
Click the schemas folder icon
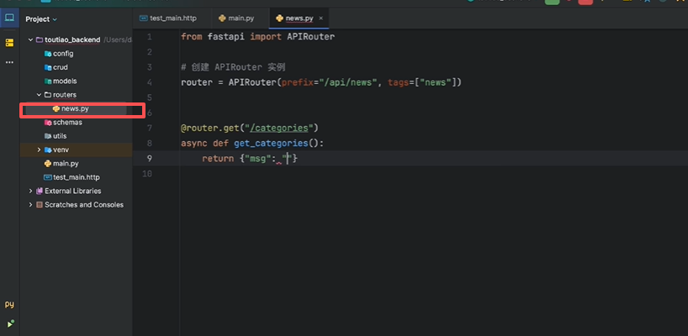(48, 123)
